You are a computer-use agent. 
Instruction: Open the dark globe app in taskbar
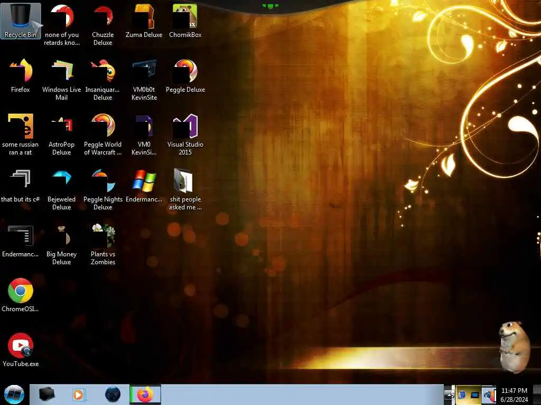coord(113,394)
